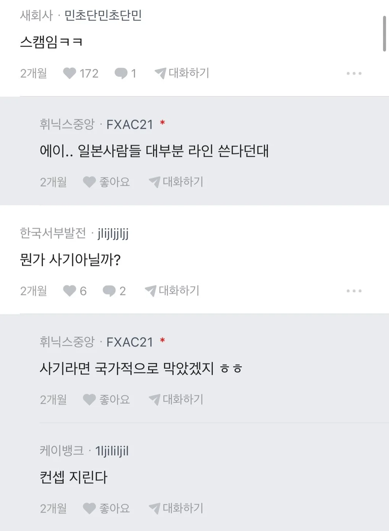
Task: Like the 스캠임ㅋㅋ comment with heart icon
Action: pyautogui.click(x=70, y=73)
